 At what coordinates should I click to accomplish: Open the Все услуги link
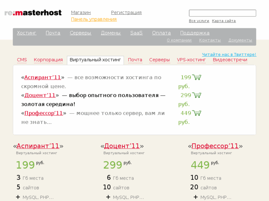(x=199, y=21)
